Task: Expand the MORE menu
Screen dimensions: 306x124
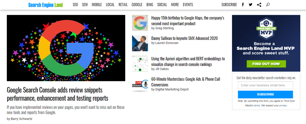Action: (175, 5)
